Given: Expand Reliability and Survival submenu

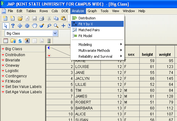Looking at the screenshot, I should coord(97,56).
